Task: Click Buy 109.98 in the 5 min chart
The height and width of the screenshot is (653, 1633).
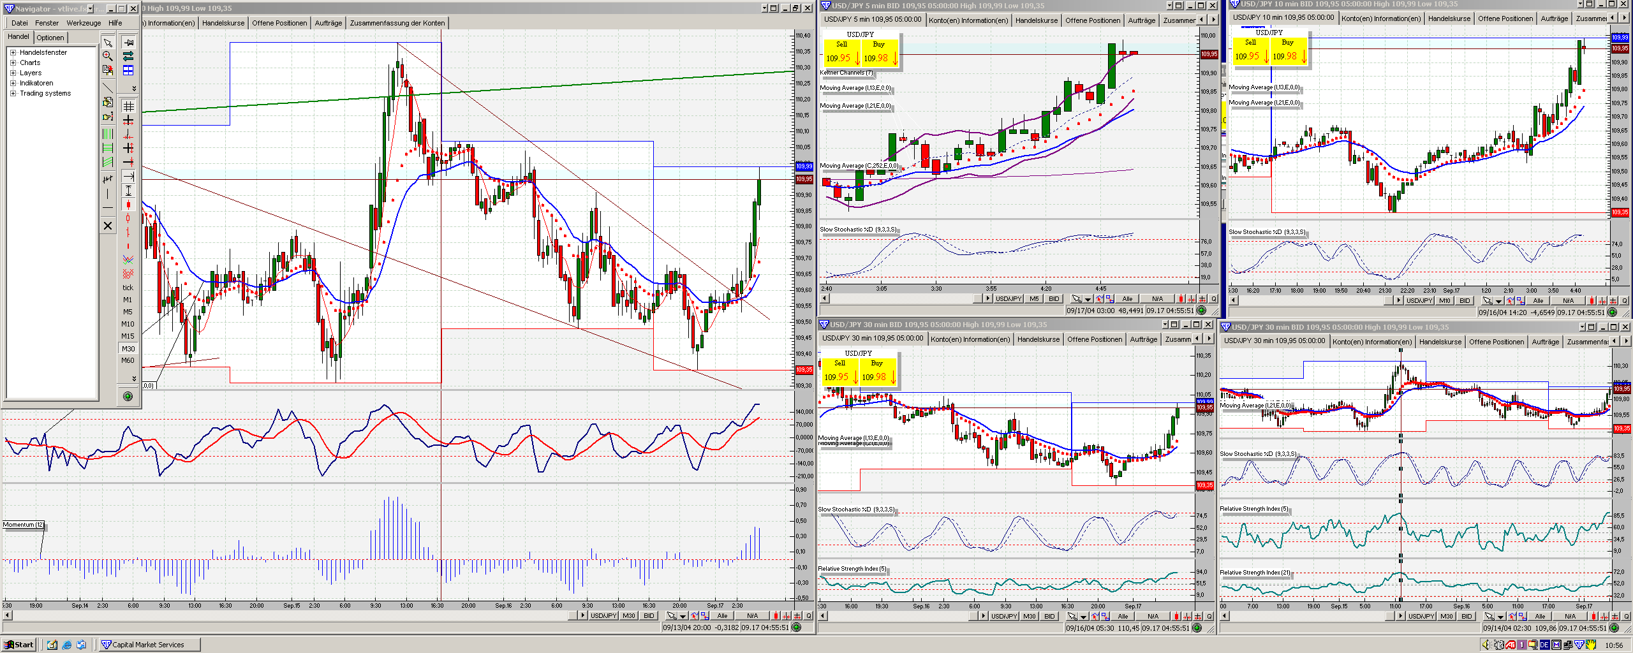Action: click(x=879, y=53)
